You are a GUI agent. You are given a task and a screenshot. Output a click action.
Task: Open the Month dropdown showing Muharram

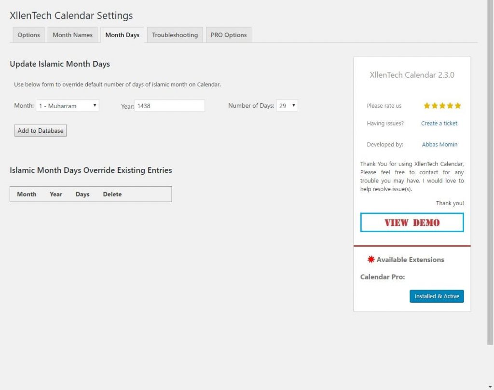point(68,106)
